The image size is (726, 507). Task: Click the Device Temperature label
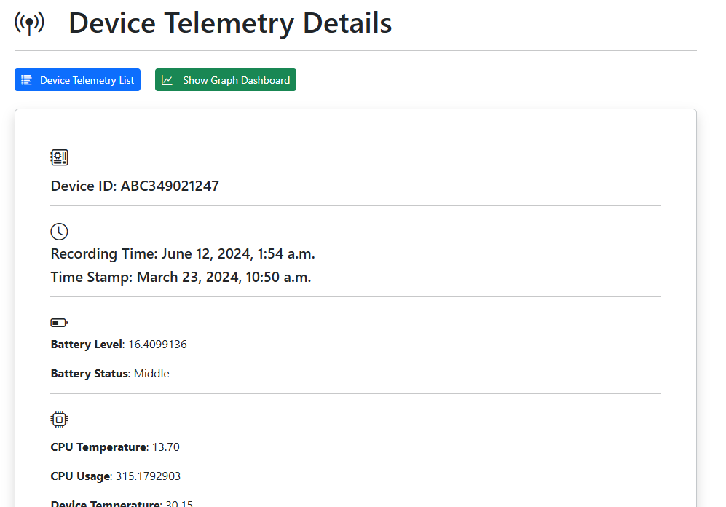pos(105,503)
